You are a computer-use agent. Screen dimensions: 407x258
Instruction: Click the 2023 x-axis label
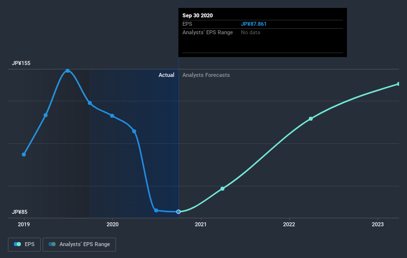[x=377, y=224]
